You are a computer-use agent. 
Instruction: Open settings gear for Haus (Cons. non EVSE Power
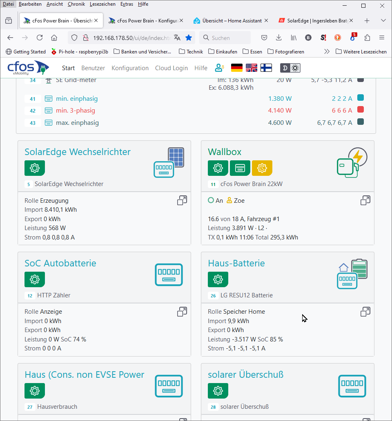[35, 391]
